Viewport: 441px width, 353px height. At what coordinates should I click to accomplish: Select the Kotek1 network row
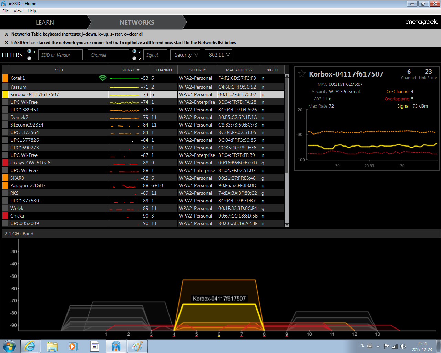point(55,78)
